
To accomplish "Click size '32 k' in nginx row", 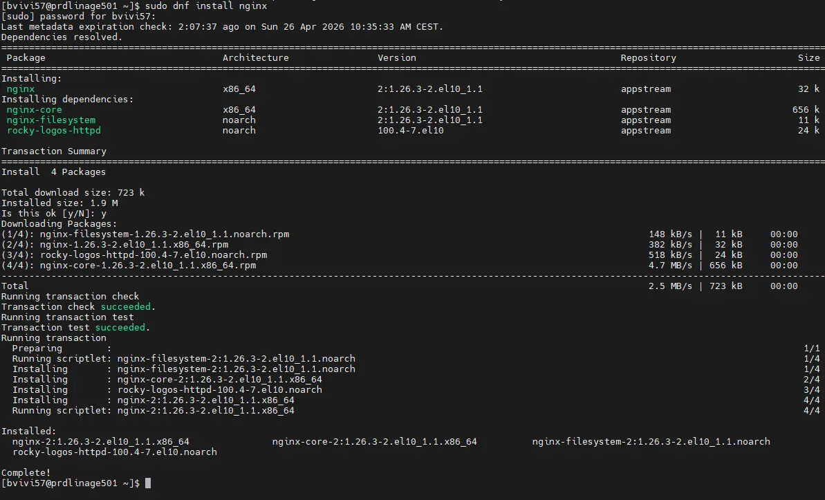I will 808,89.
